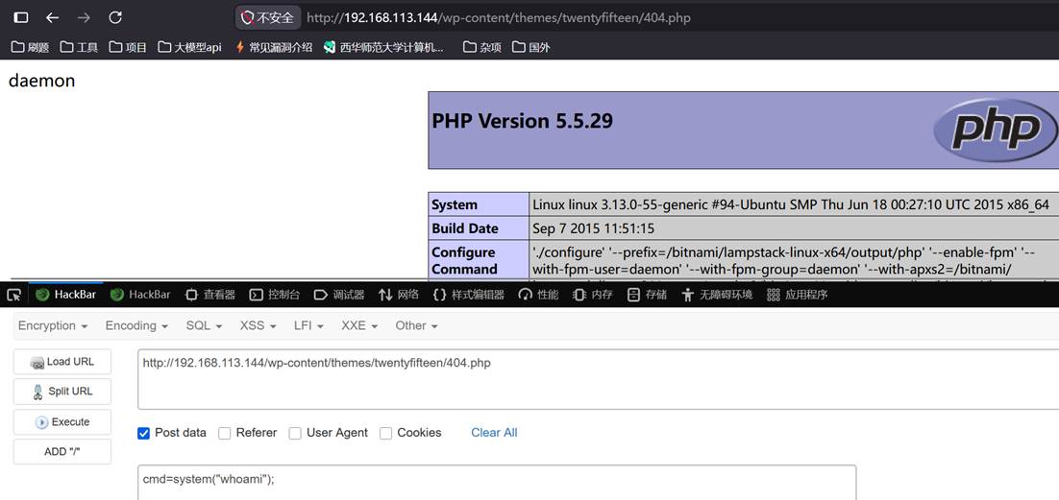
Task: Expand the XXE dropdown
Action: [x=359, y=326]
